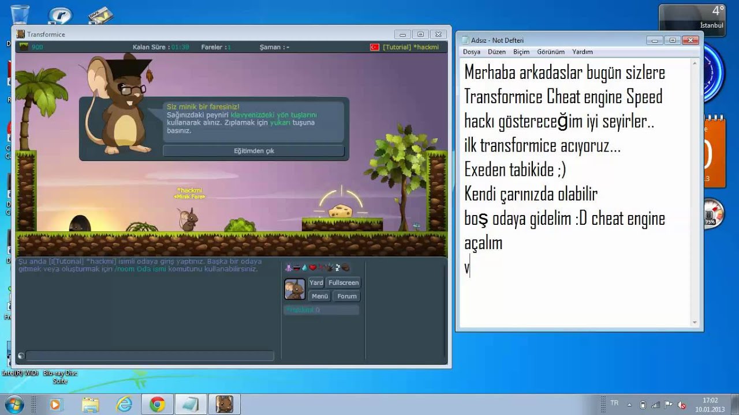Minimize the Notepad window
This screenshot has width=739, height=415.
tap(655, 40)
